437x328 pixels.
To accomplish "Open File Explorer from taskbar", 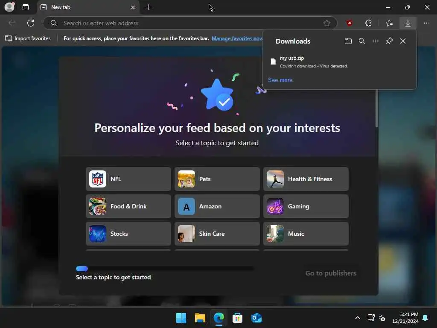I will point(200,318).
